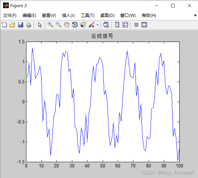Select the Data Cursor tool

click(83, 25)
